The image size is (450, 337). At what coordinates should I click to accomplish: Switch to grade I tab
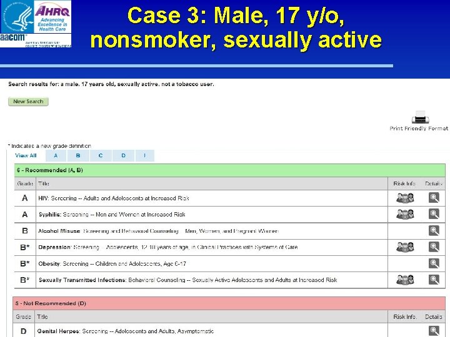[x=144, y=155]
